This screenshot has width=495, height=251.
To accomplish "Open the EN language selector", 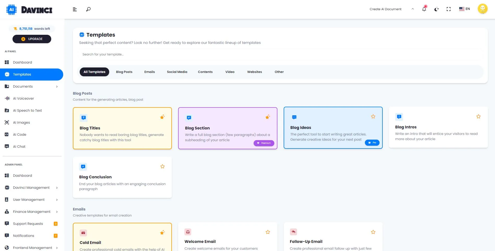I will 464,9.
